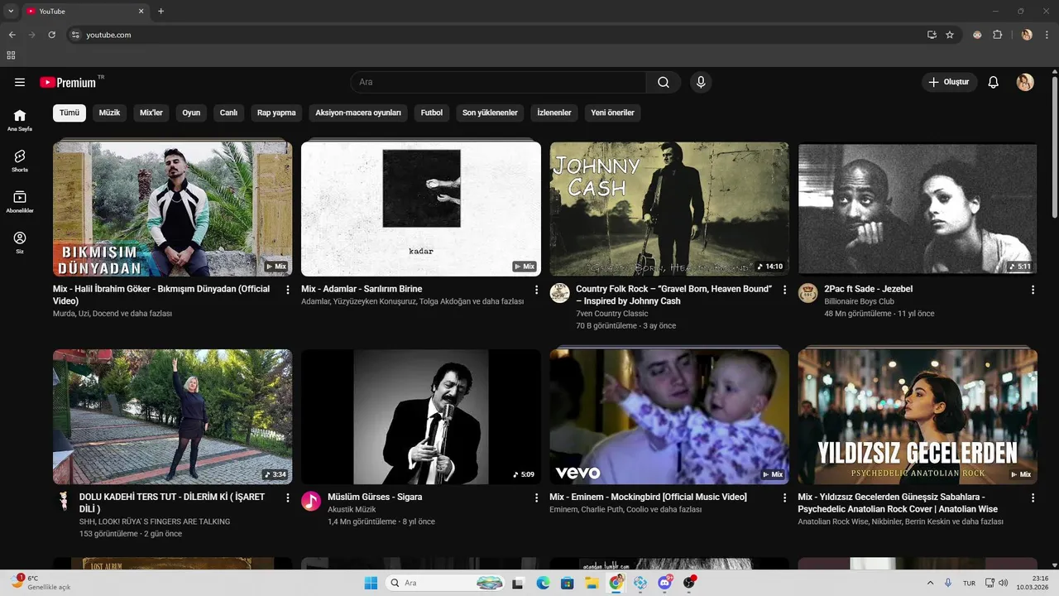Go to Ana Sayfa in sidebar
Viewport: 1059px width, 596px height.
click(x=20, y=120)
